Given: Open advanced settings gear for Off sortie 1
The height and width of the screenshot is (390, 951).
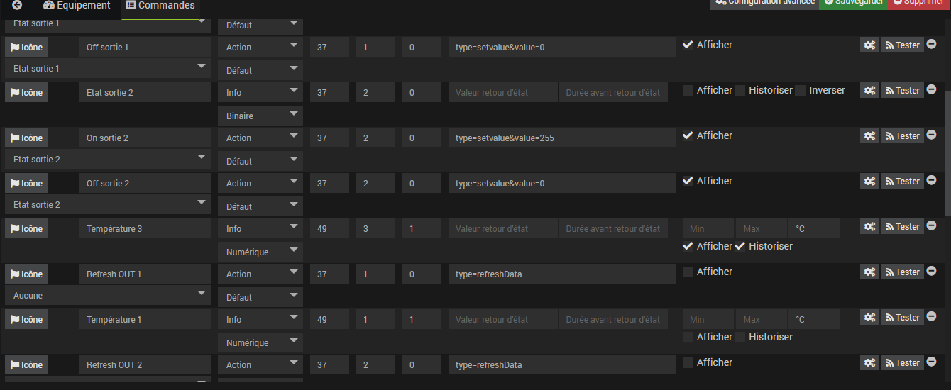Looking at the screenshot, I should tap(869, 45).
